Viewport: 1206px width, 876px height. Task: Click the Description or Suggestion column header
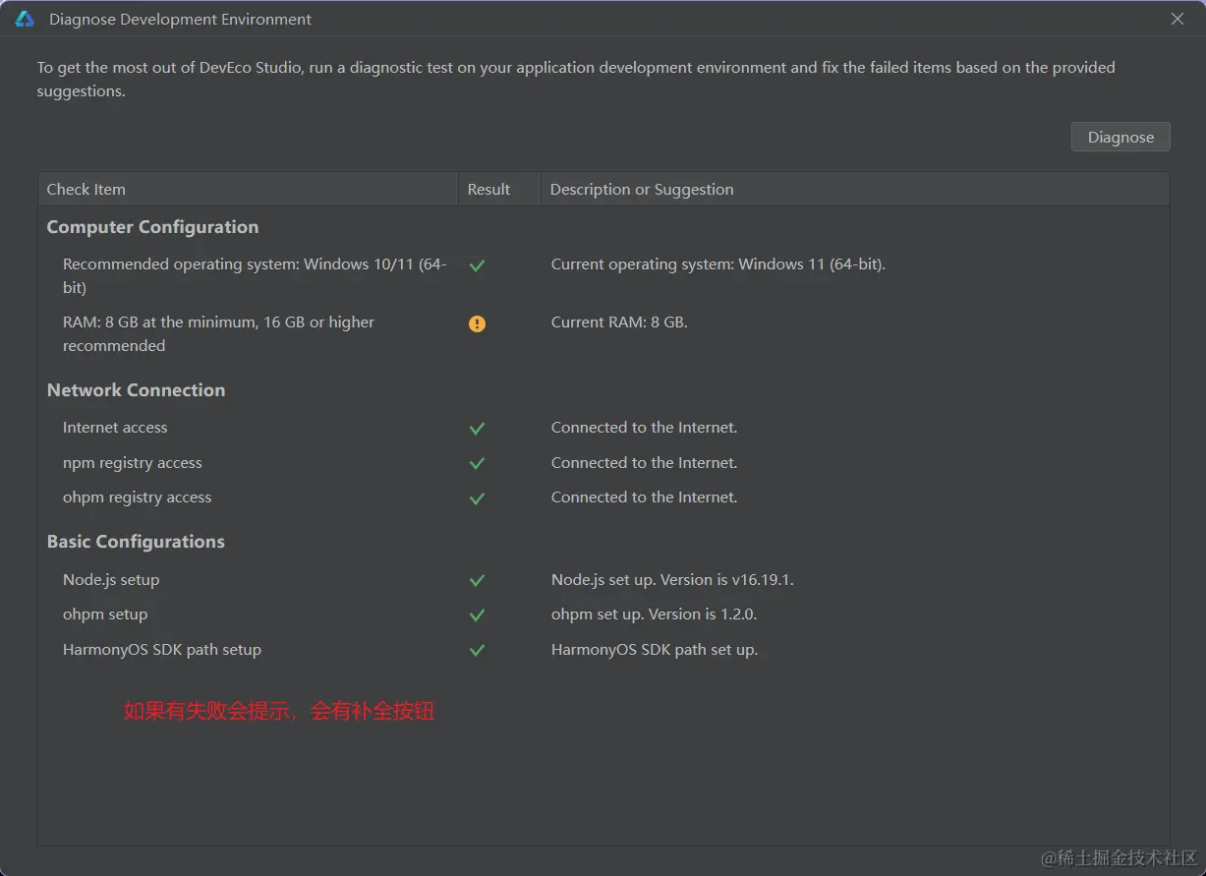642,190
